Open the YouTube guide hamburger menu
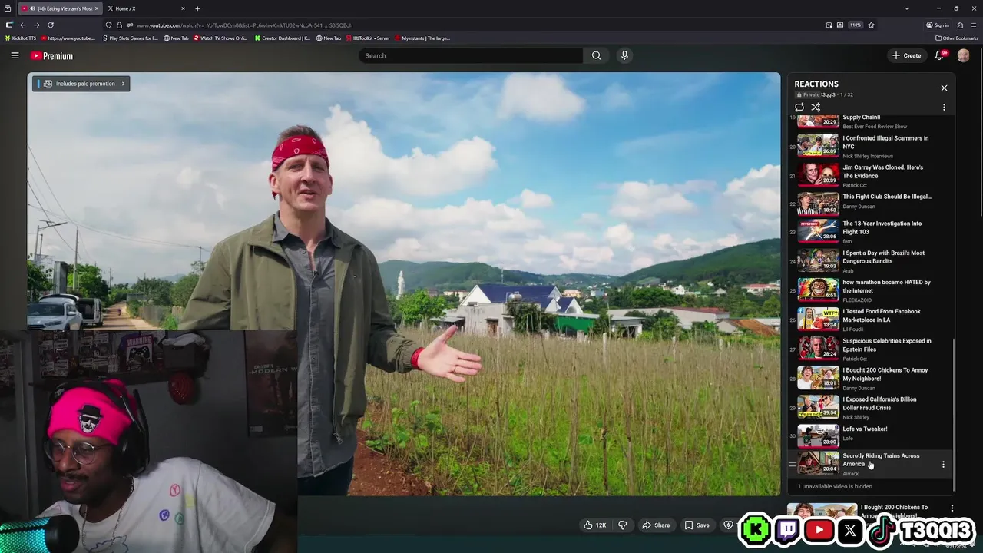This screenshot has width=983, height=553. tap(15, 55)
